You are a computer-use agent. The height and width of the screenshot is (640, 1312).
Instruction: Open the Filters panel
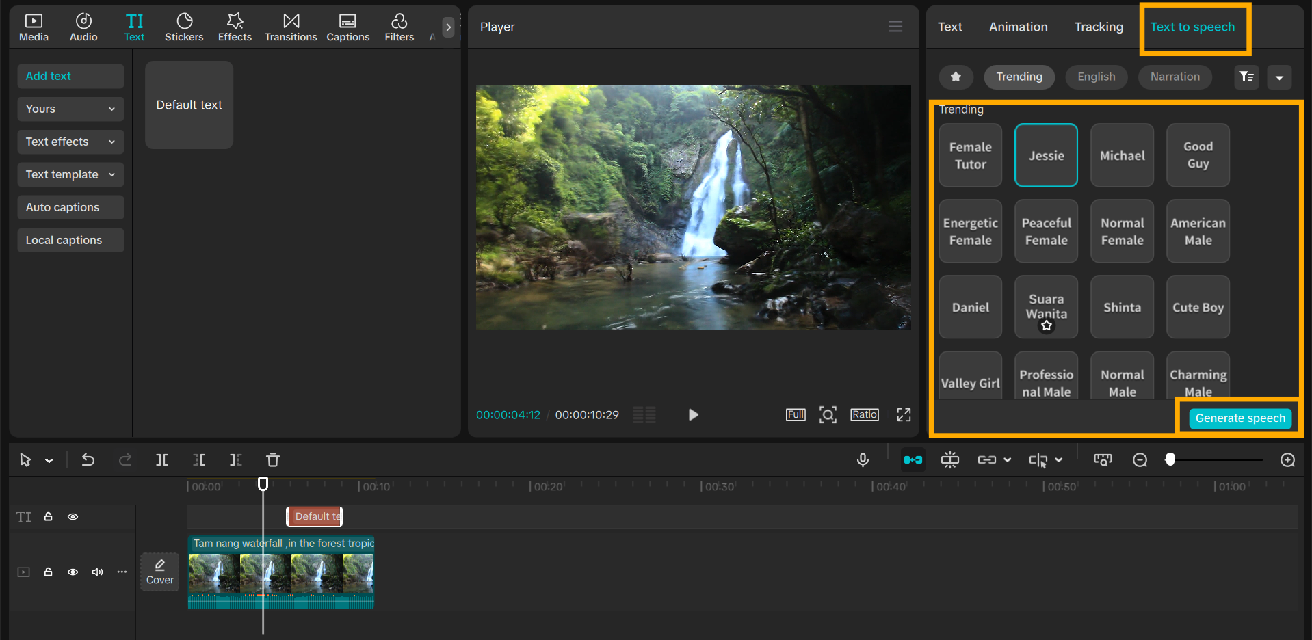pyautogui.click(x=399, y=27)
